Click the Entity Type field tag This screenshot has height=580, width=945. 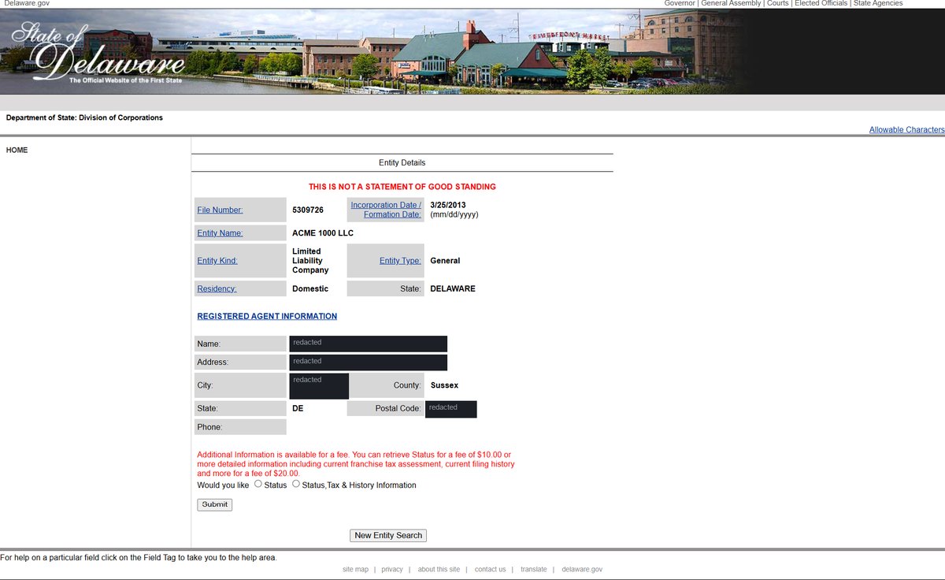point(400,261)
